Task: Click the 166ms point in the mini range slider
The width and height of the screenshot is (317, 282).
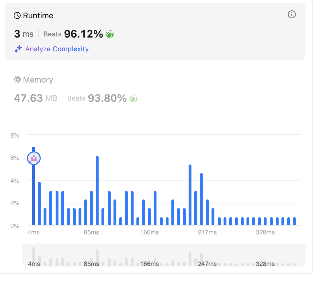Action: [150, 264]
